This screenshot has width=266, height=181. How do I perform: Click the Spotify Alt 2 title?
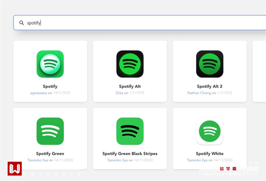(x=210, y=86)
